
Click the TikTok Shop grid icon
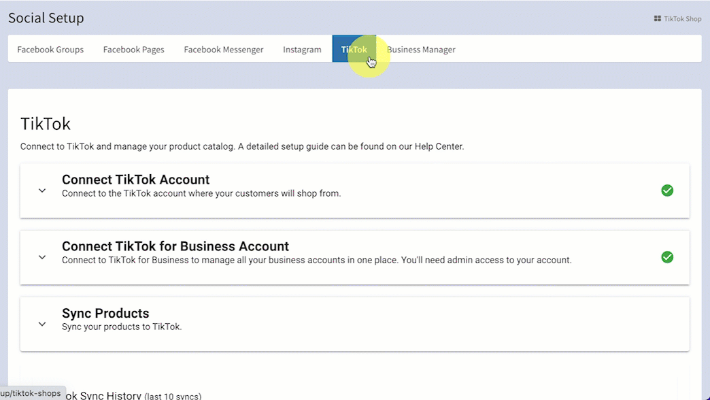click(x=657, y=19)
